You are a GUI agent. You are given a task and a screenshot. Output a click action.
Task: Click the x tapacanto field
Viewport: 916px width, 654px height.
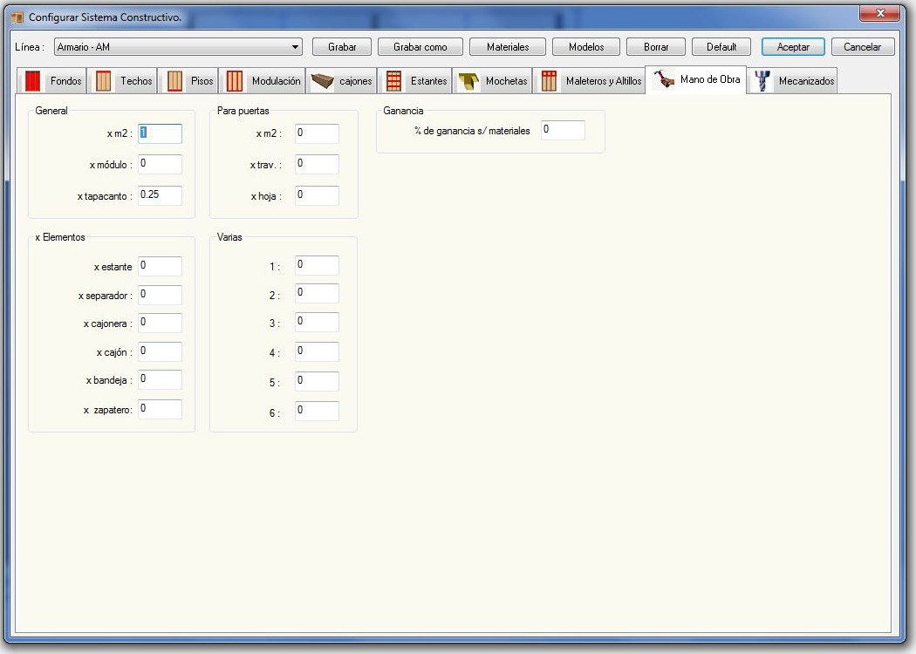[x=160, y=195]
